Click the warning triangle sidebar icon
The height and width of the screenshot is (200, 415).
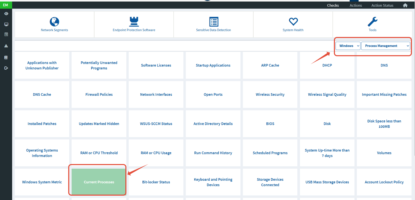tap(6, 46)
